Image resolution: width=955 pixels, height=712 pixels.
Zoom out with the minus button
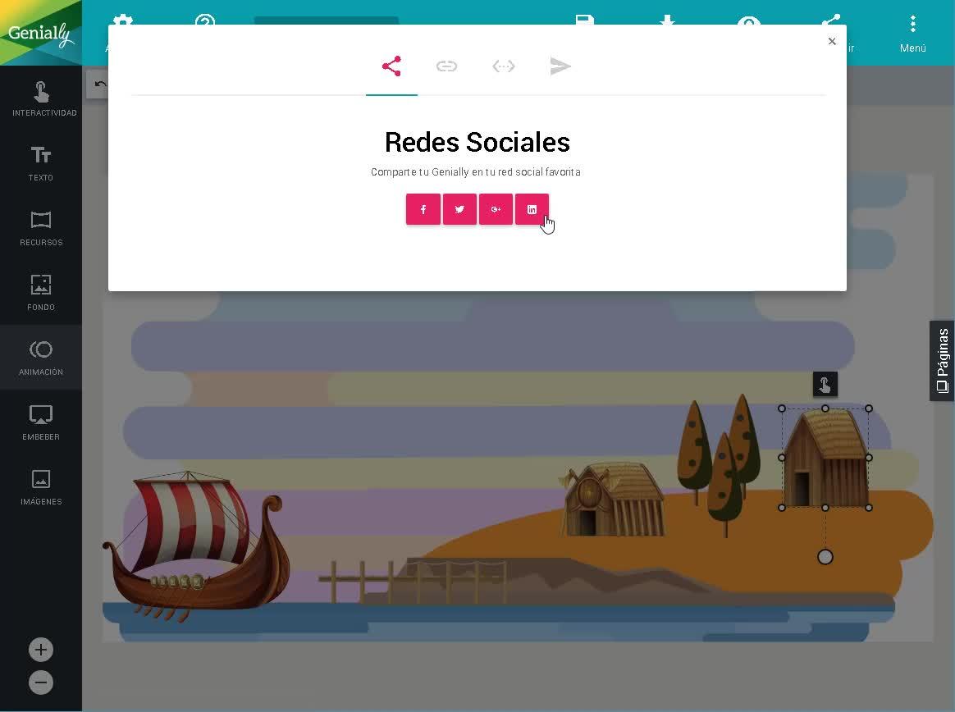point(41,682)
